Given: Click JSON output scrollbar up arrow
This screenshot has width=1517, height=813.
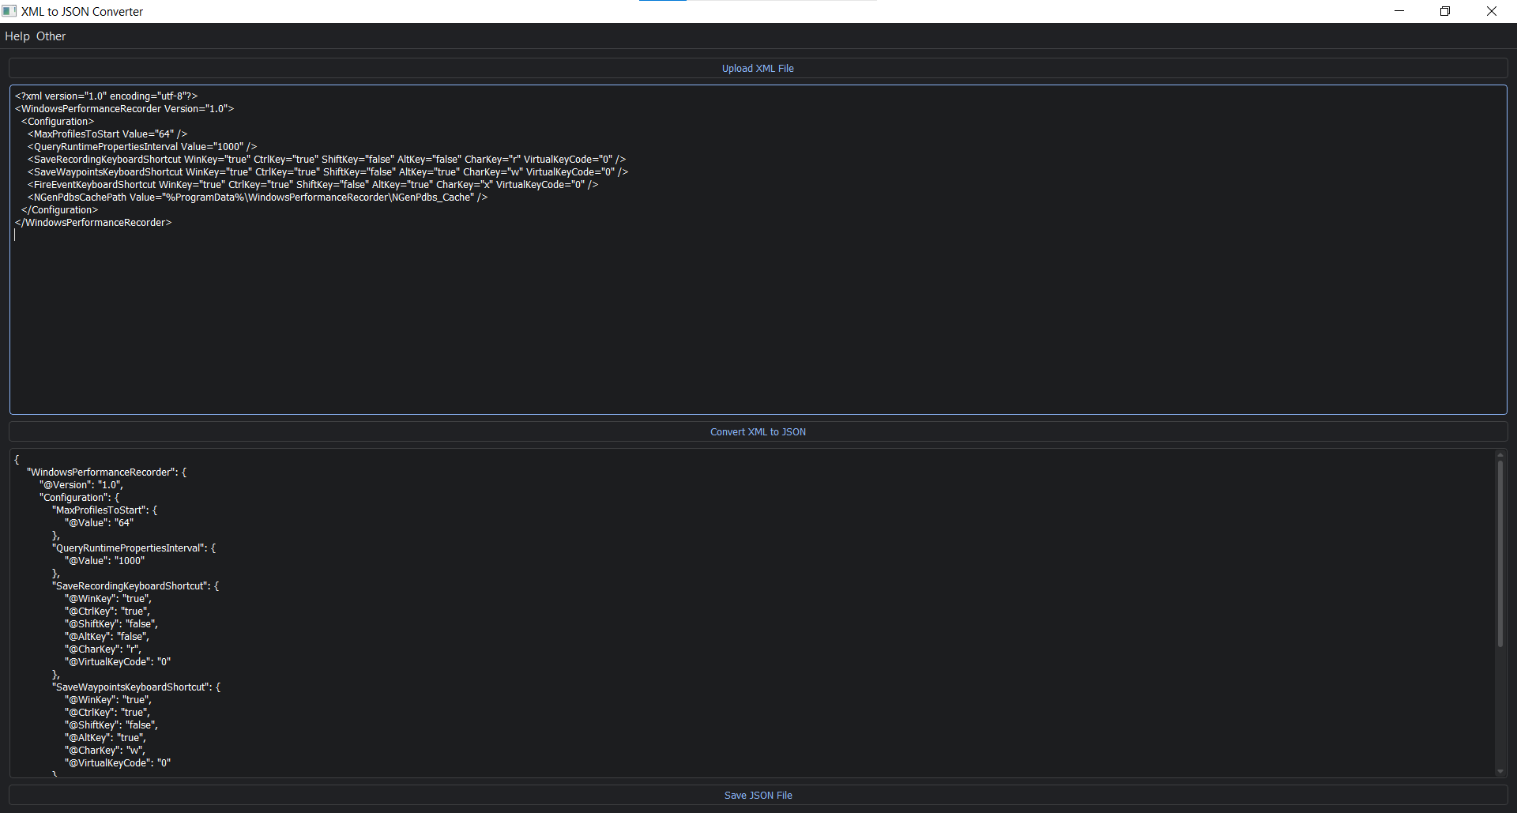Looking at the screenshot, I should click(x=1500, y=455).
